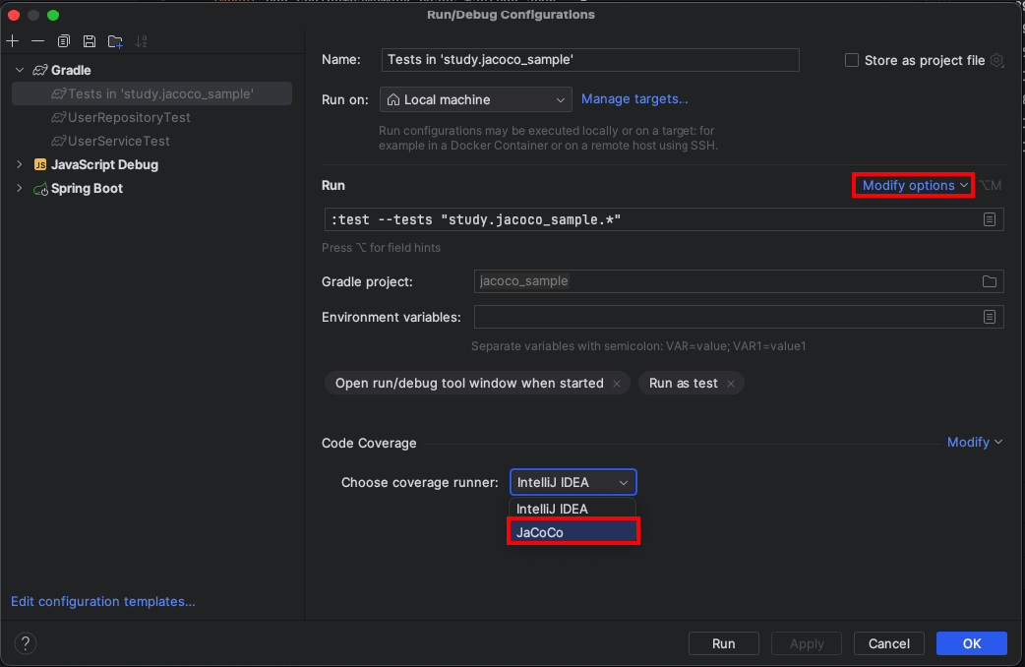Collapse the Gradle tree node
This screenshot has height=667, width=1025.
pos(20,70)
